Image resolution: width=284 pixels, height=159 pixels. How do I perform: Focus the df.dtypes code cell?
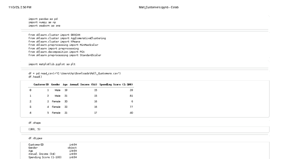tap(35, 138)
